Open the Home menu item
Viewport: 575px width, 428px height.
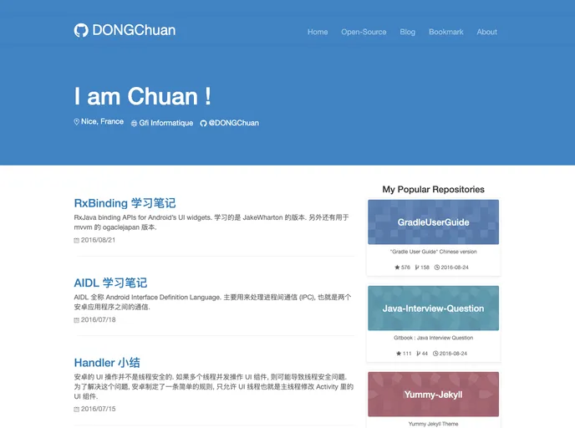coord(318,32)
